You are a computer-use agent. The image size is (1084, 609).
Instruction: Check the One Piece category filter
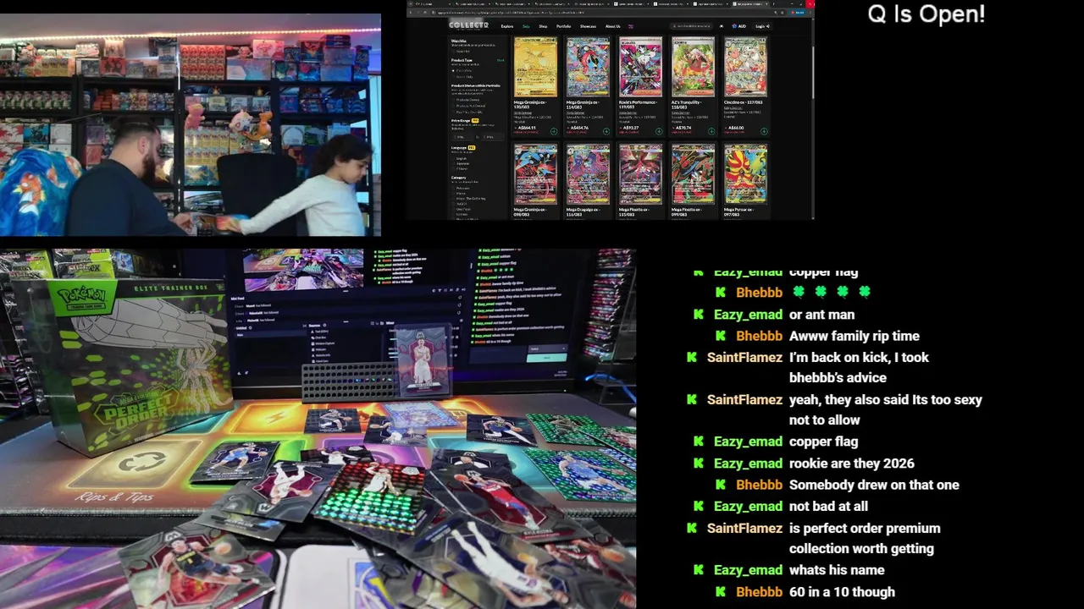point(453,209)
